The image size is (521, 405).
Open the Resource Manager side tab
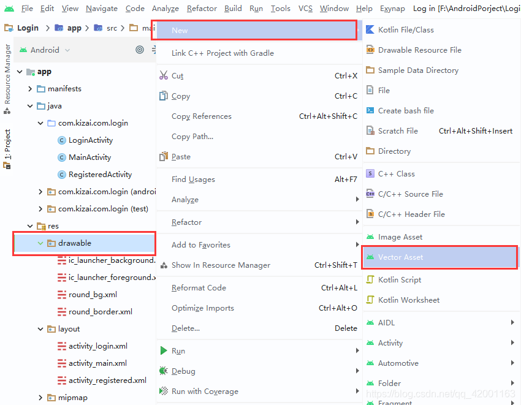pos(7,79)
